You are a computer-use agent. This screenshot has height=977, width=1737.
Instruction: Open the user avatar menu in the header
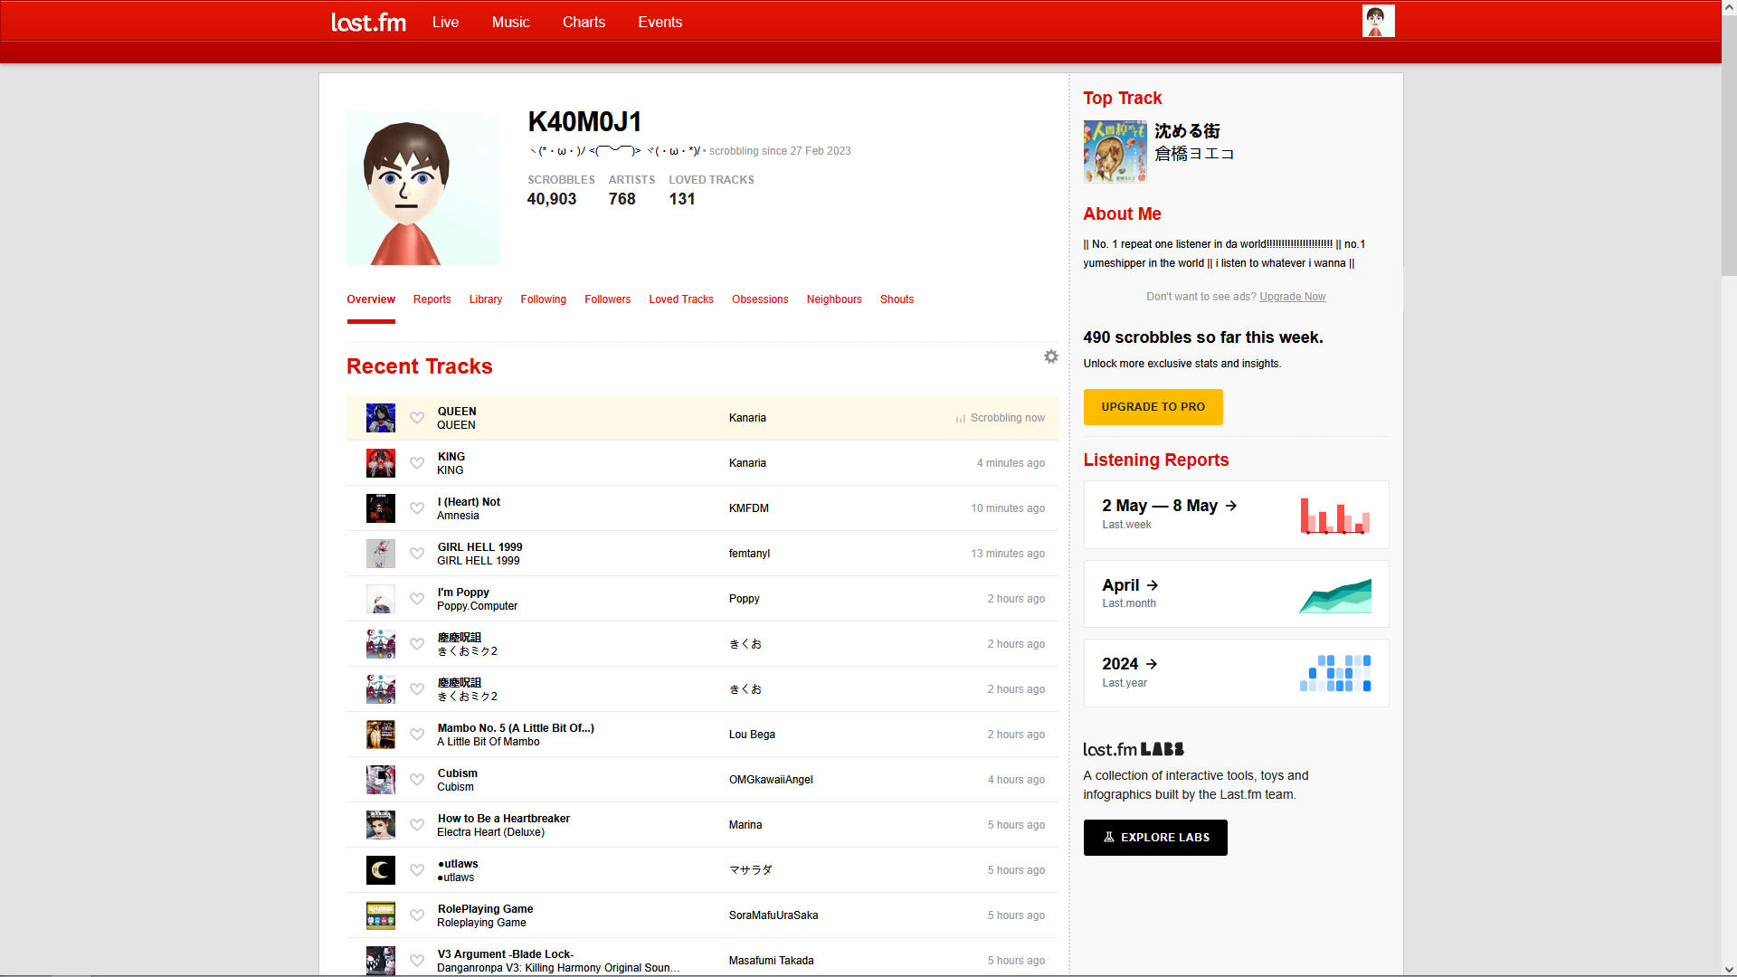(x=1378, y=21)
